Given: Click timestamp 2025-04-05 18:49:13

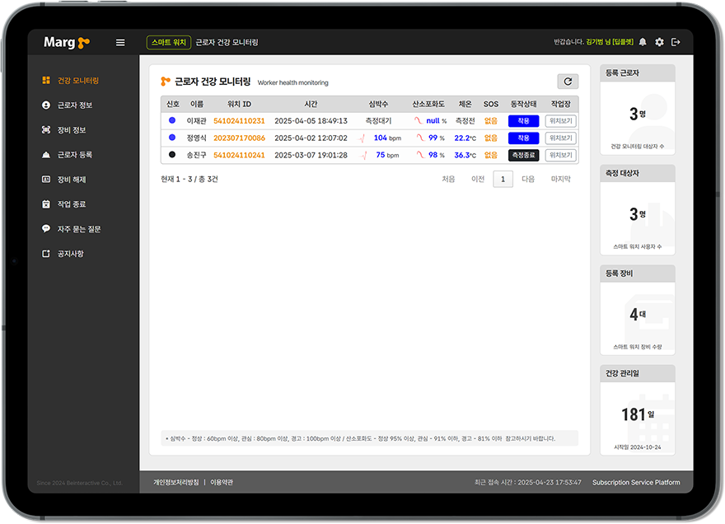Looking at the screenshot, I should click(311, 121).
